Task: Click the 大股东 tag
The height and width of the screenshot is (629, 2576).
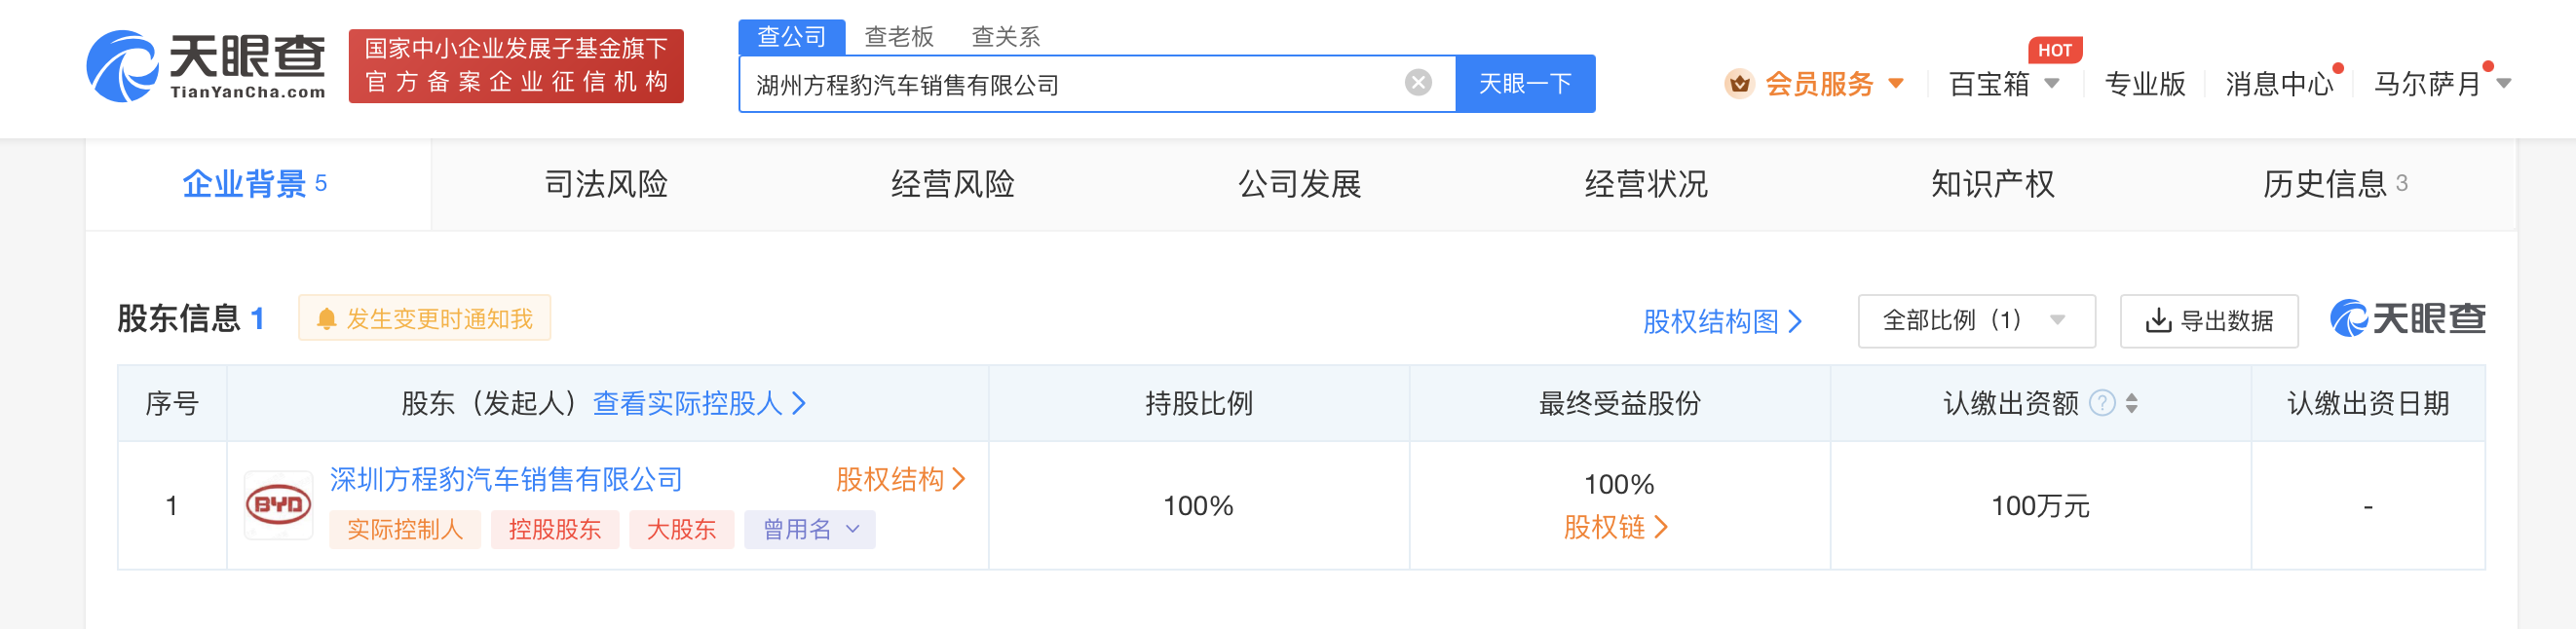Action: click(x=682, y=530)
